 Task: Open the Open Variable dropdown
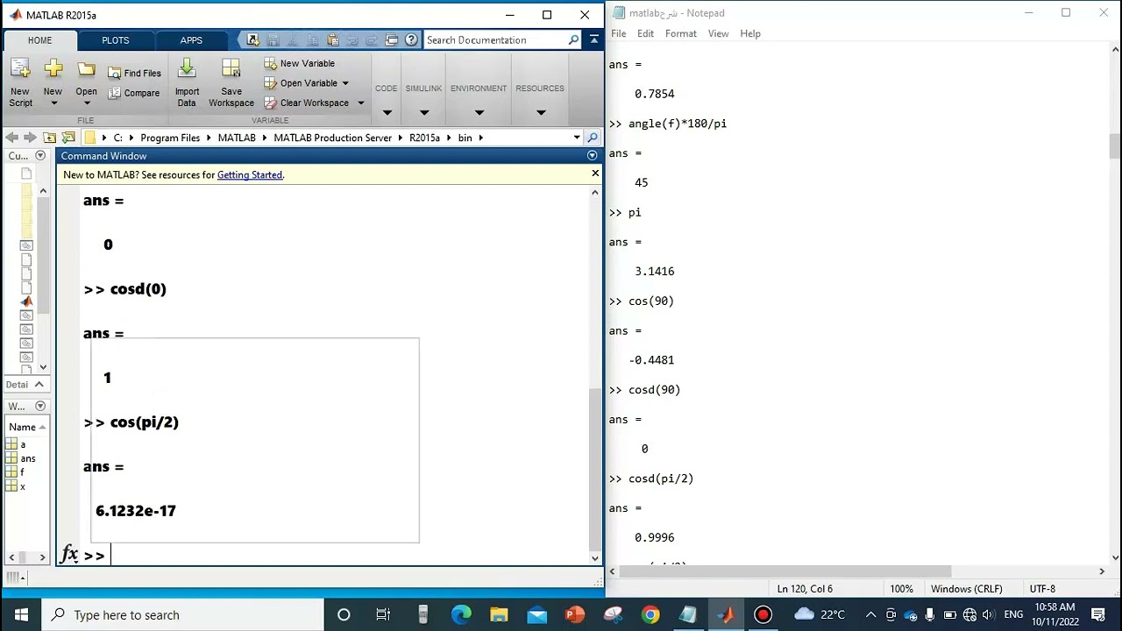coord(345,83)
